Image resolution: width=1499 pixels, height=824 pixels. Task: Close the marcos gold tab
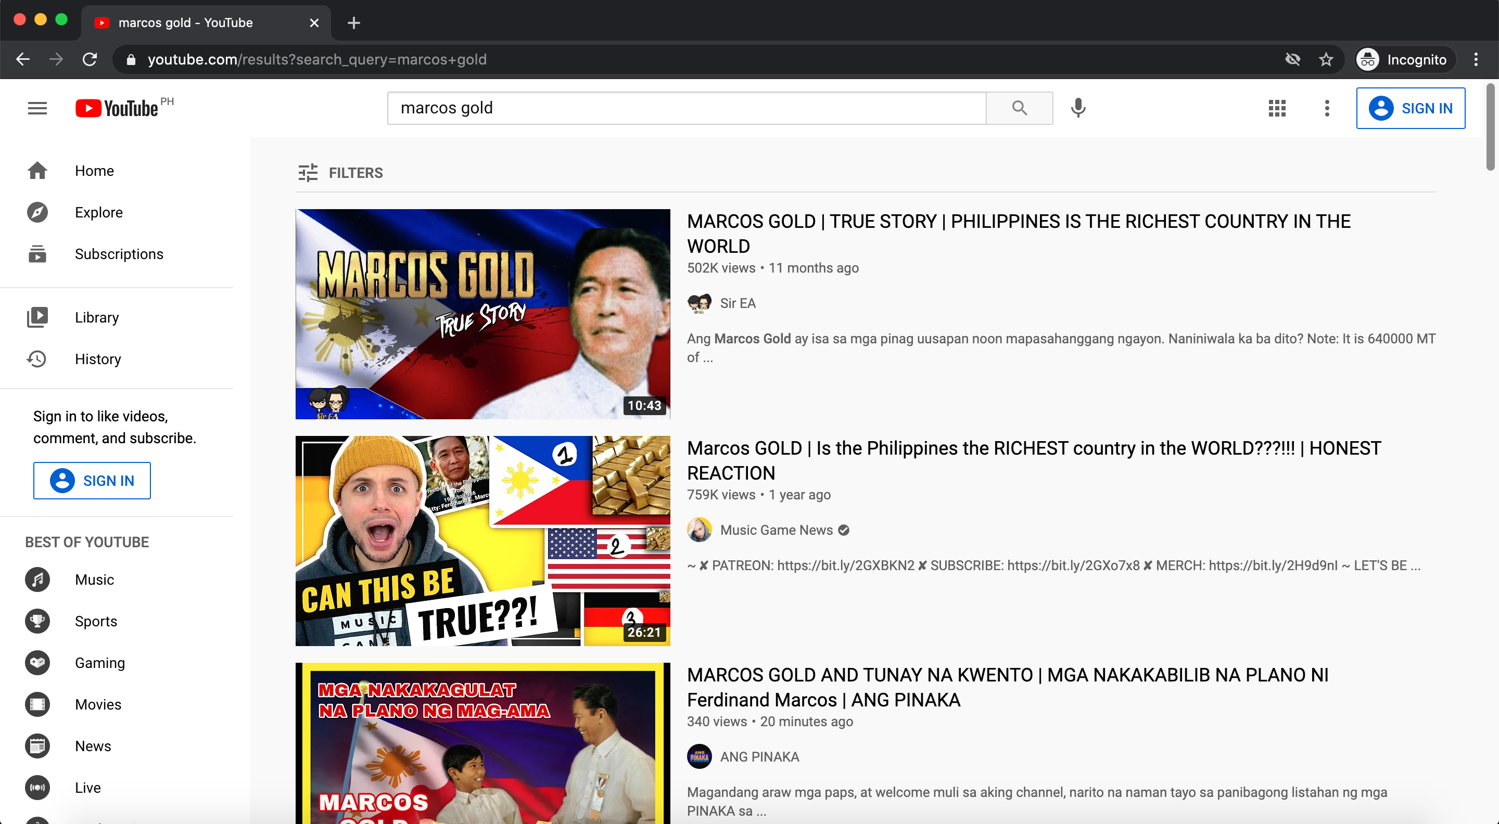coord(314,23)
